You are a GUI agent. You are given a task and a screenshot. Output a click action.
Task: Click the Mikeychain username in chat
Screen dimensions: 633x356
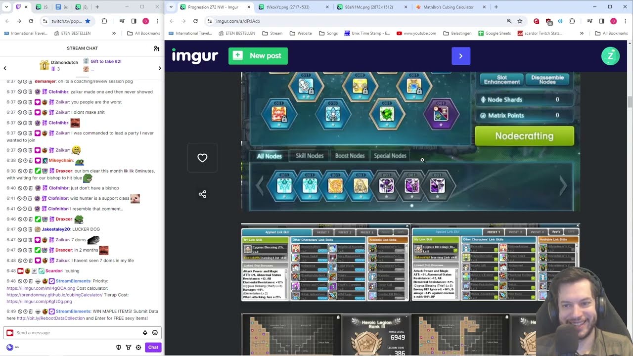(x=60, y=161)
